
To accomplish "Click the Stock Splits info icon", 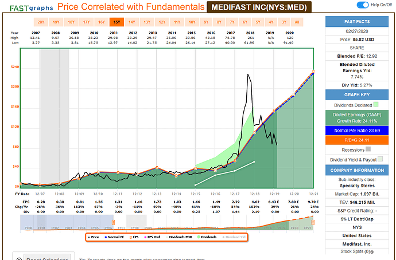I will click(372, 251).
